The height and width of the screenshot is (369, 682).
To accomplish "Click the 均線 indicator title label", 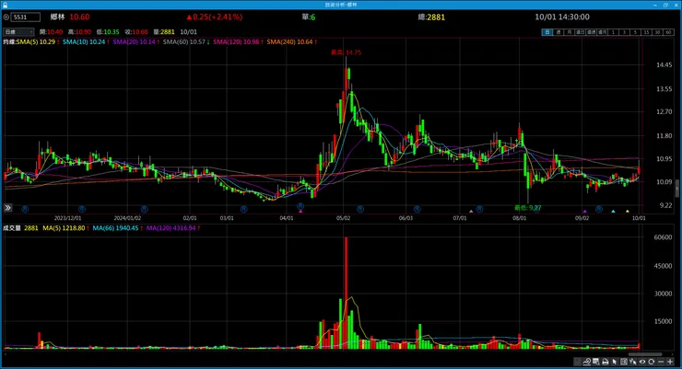I will click(9, 41).
